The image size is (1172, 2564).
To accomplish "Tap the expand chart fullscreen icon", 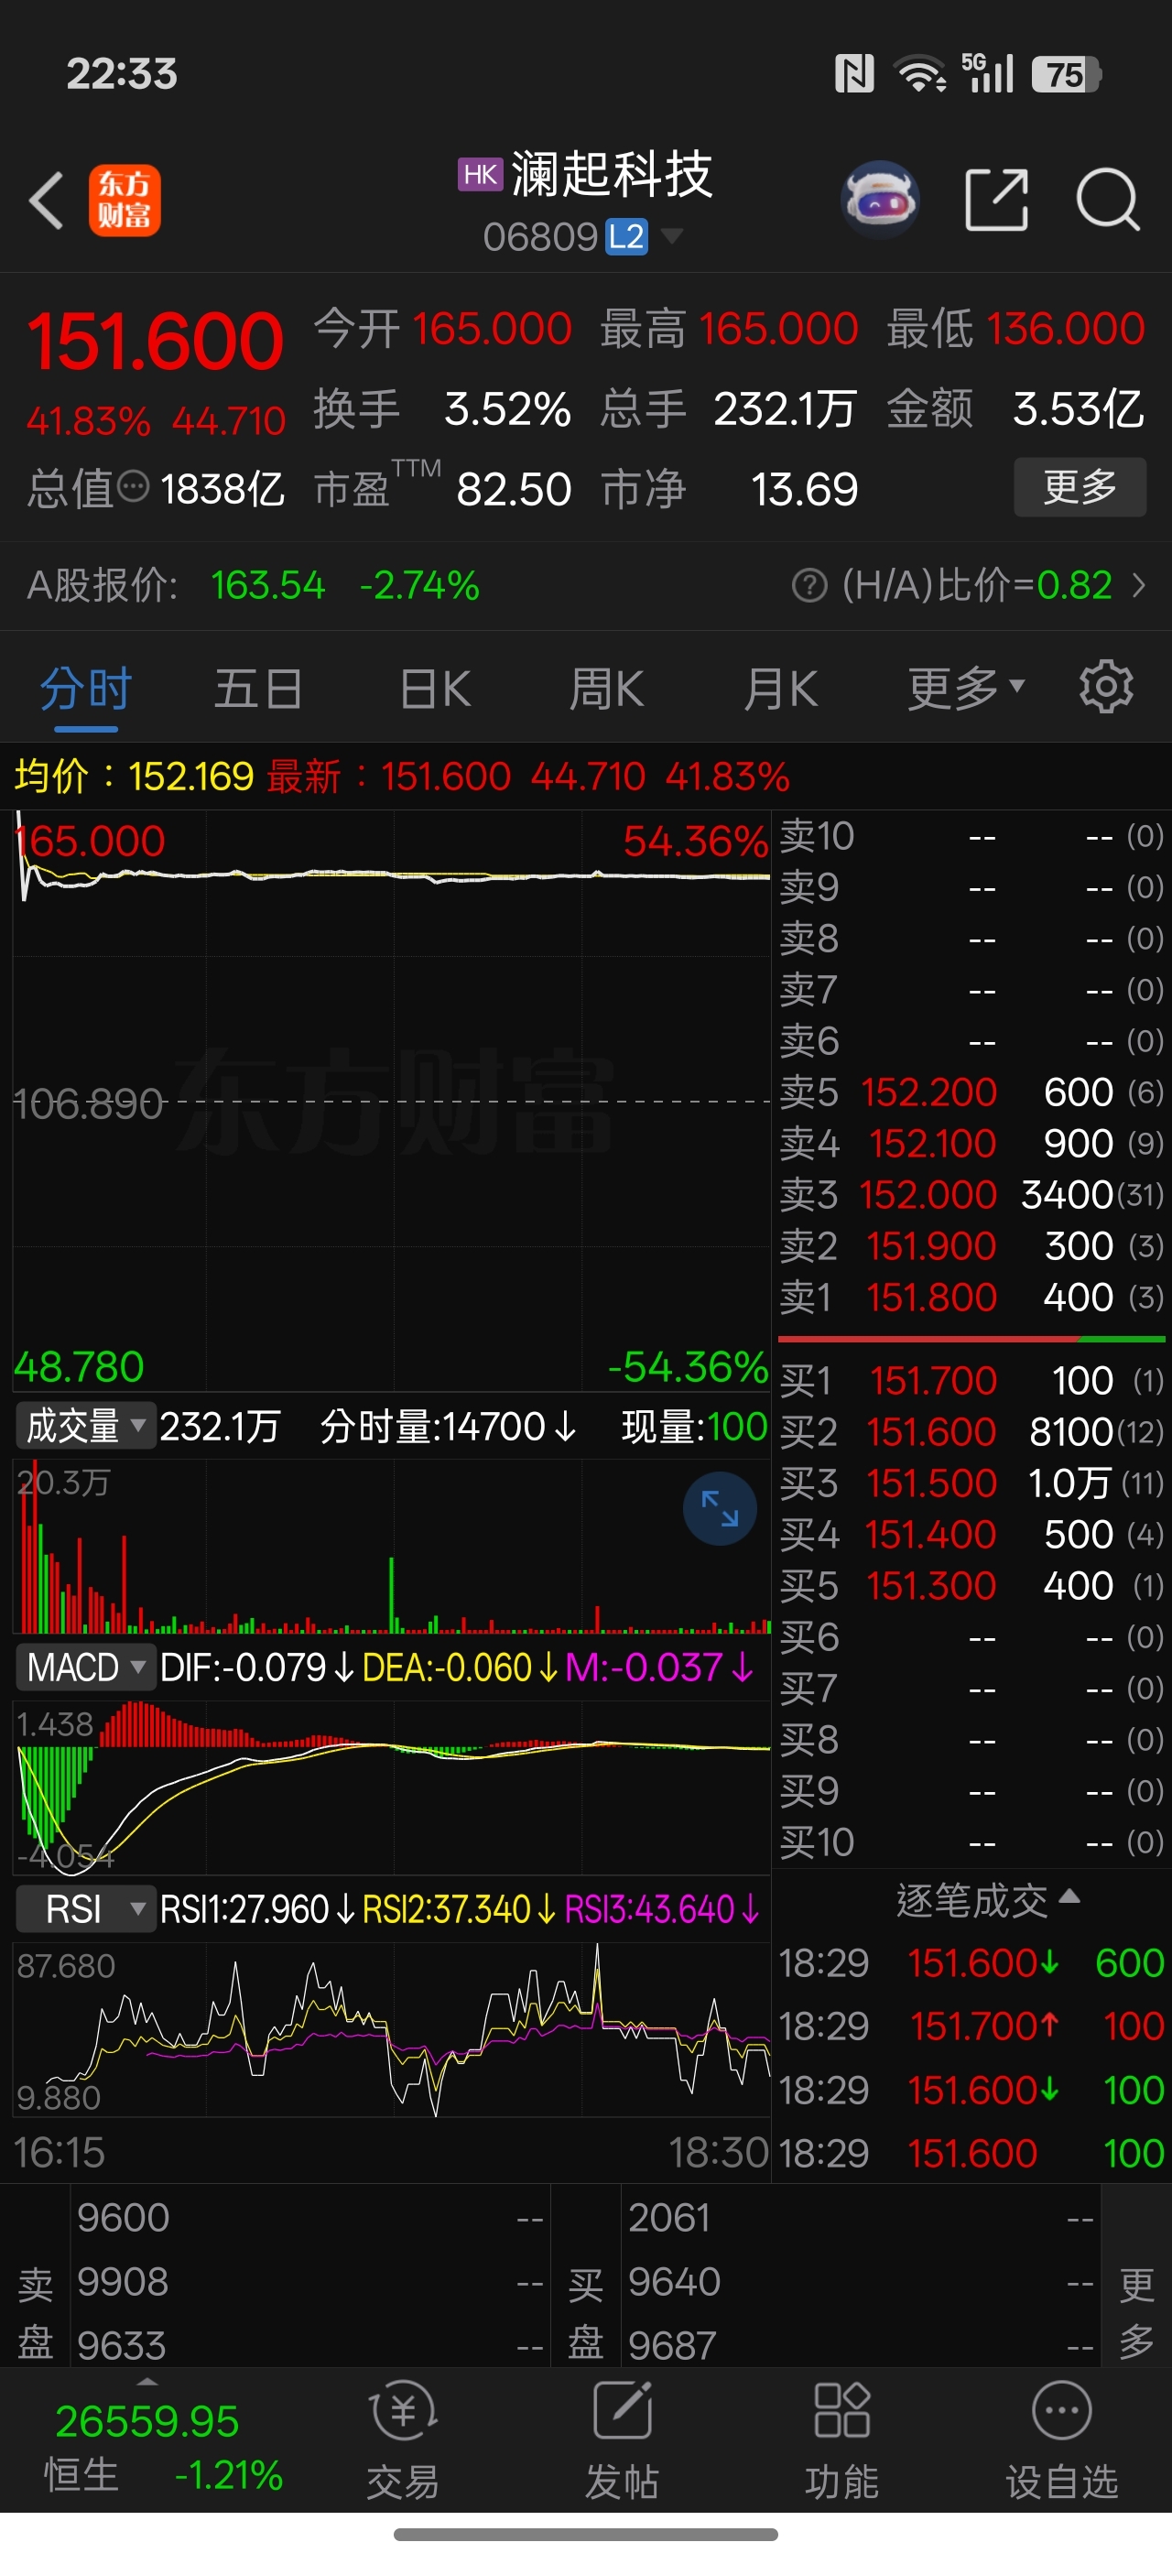I will coord(720,1508).
